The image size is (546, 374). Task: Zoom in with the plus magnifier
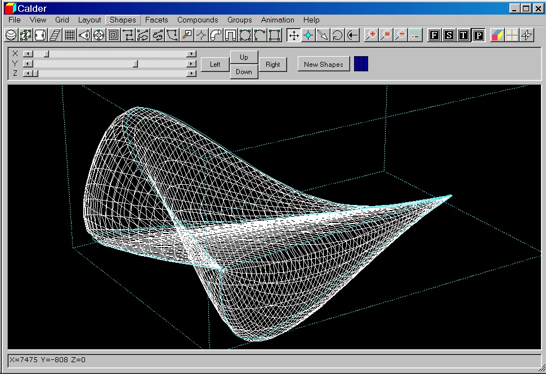coord(371,35)
